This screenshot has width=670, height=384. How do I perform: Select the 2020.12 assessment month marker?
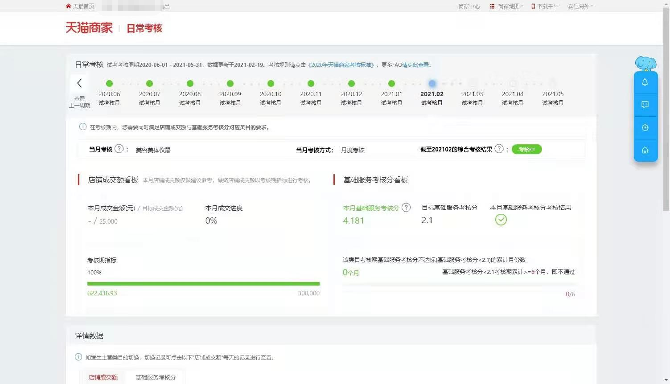(x=351, y=83)
